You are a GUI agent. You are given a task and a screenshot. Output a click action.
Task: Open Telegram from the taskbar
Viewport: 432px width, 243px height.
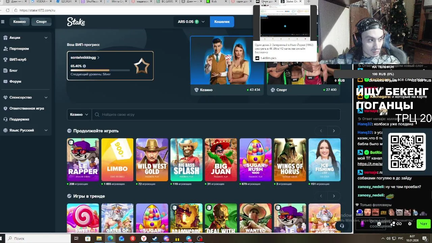[189, 239]
